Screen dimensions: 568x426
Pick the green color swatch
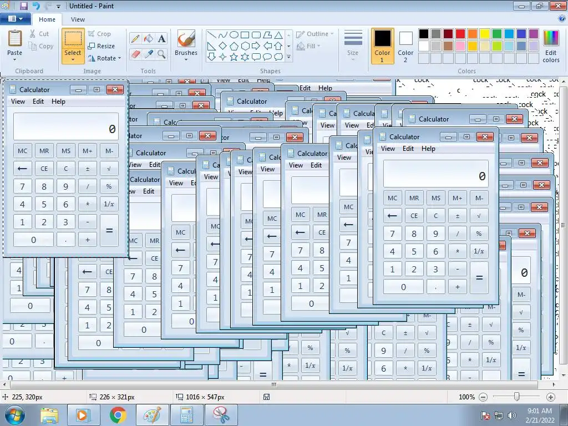click(x=497, y=34)
